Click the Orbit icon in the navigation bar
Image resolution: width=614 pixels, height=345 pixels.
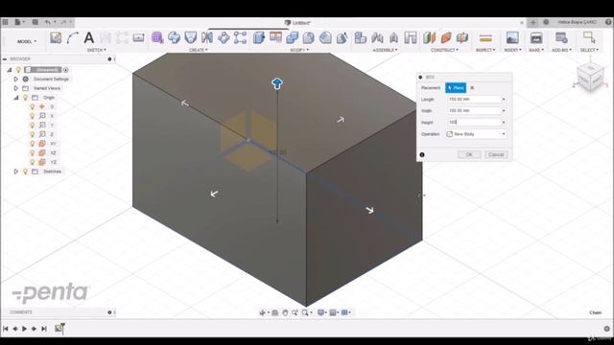pyautogui.click(x=263, y=312)
